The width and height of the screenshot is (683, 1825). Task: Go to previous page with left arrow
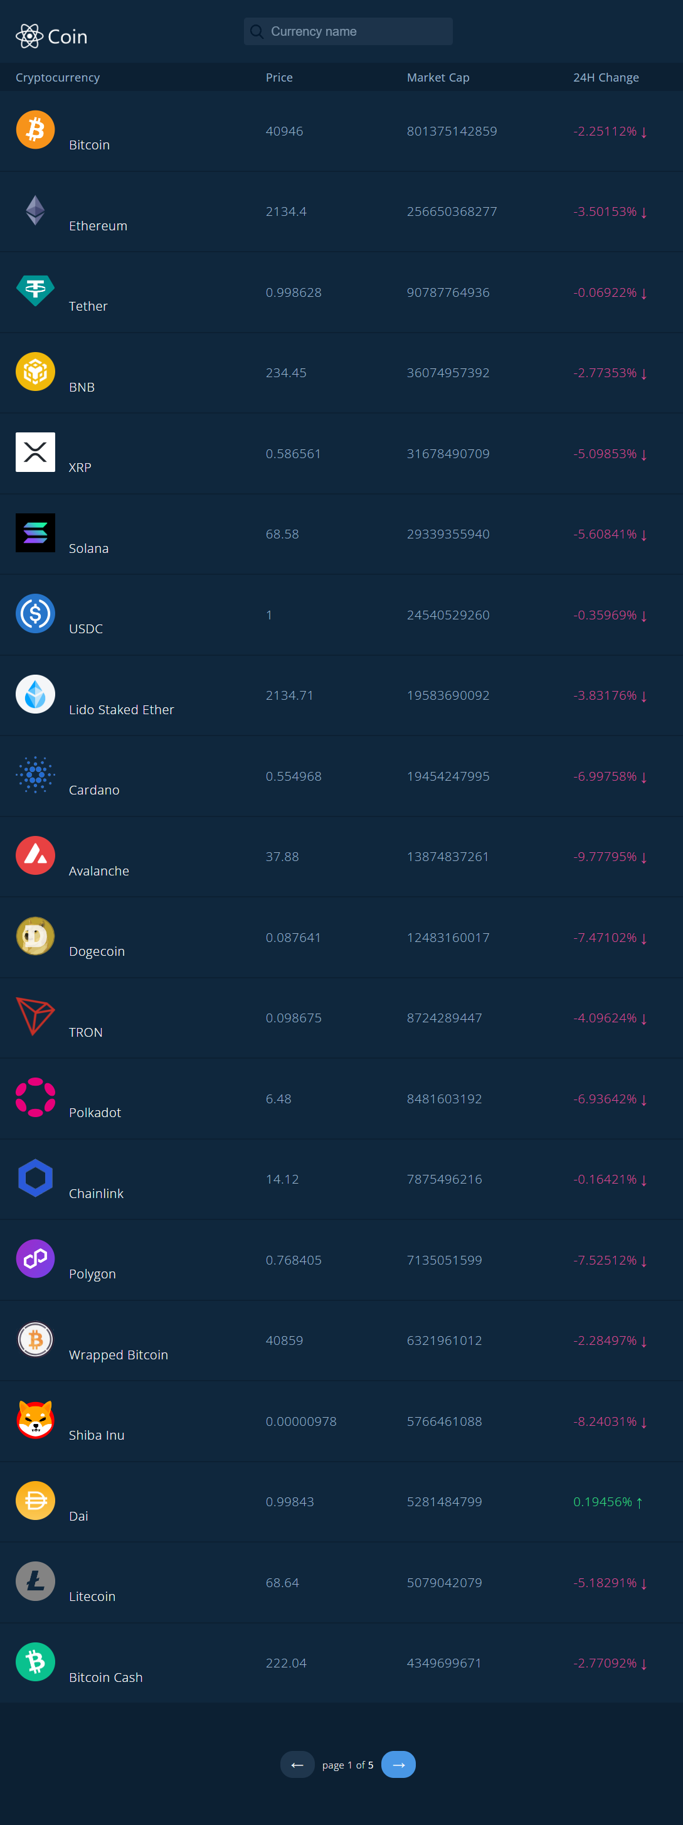[297, 1764]
